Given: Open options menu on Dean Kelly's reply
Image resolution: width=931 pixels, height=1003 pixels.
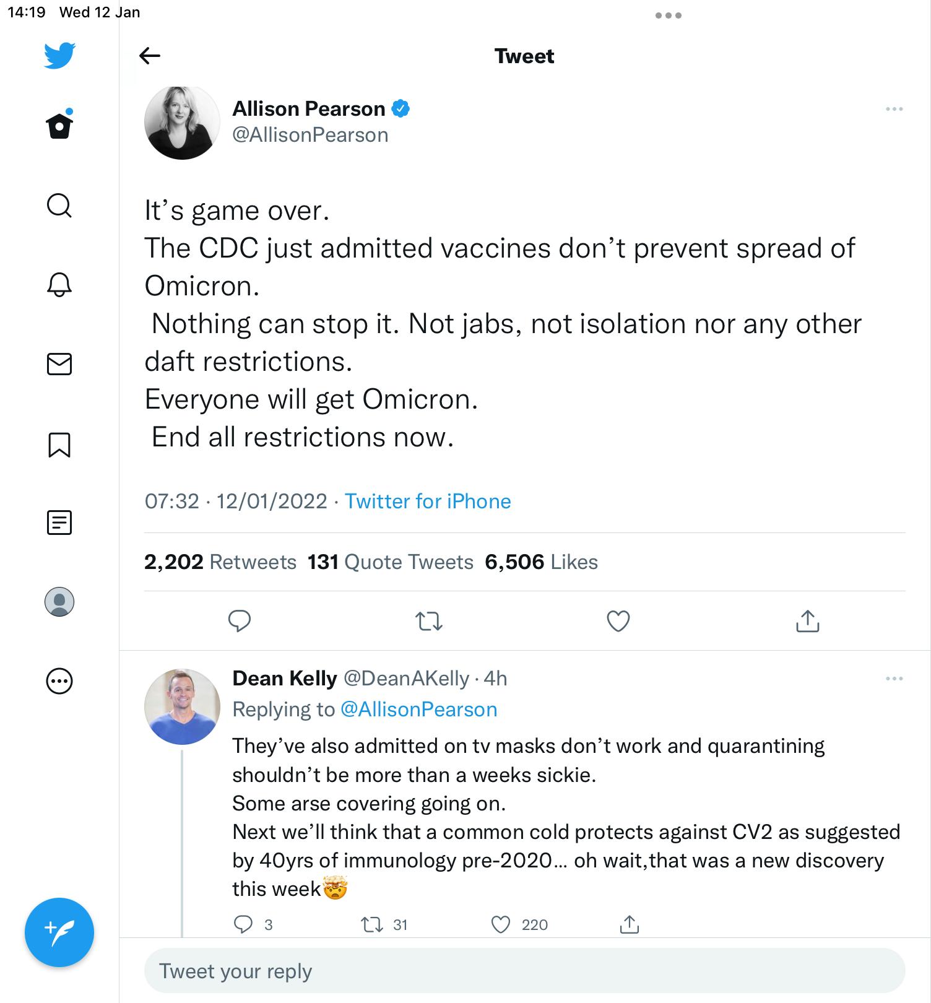Looking at the screenshot, I should [x=894, y=679].
